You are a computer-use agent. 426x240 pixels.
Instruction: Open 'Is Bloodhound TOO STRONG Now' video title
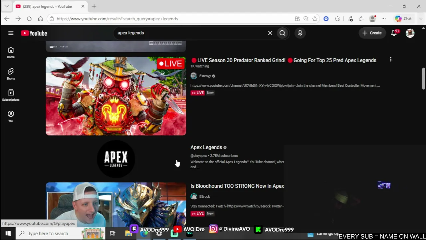click(237, 186)
